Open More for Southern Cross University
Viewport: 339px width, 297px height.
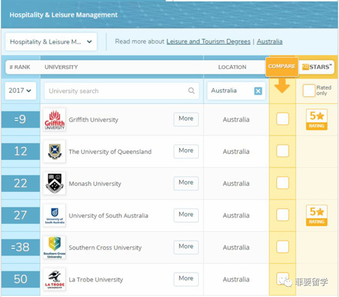(x=186, y=247)
